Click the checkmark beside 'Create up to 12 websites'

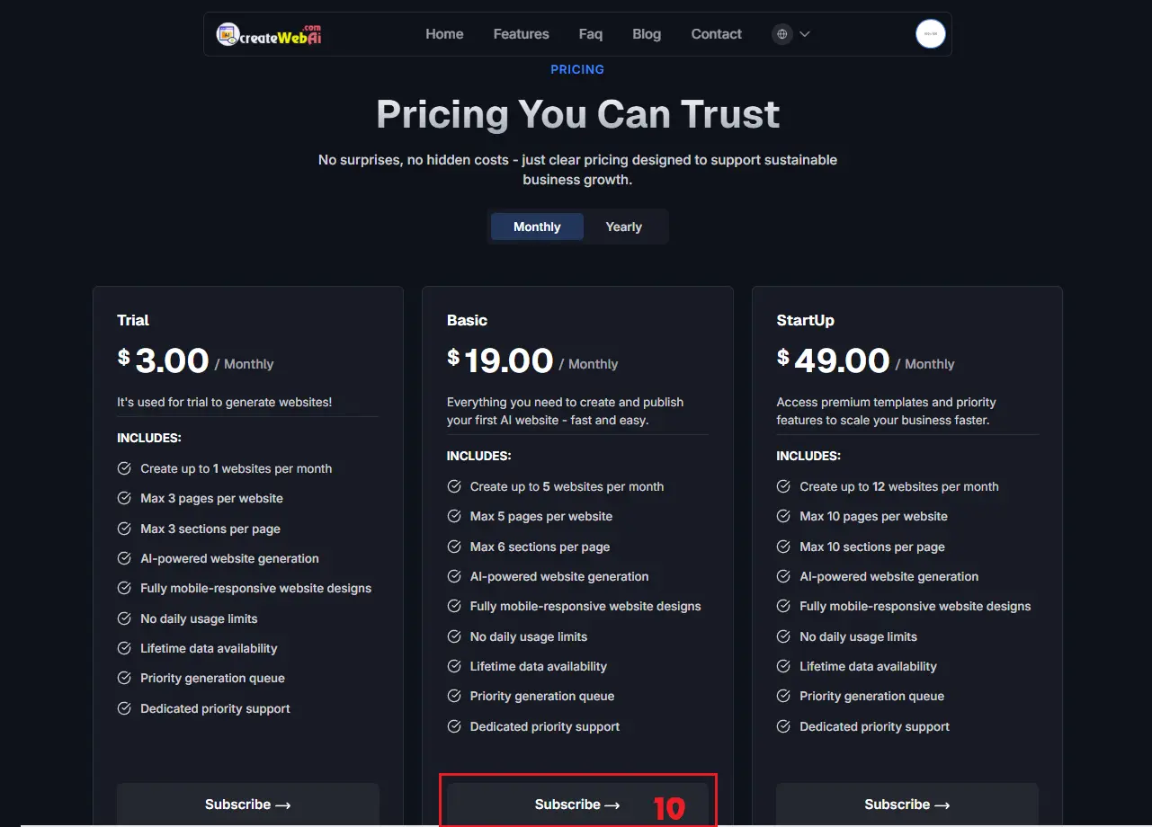pyautogui.click(x=782, y=486)
